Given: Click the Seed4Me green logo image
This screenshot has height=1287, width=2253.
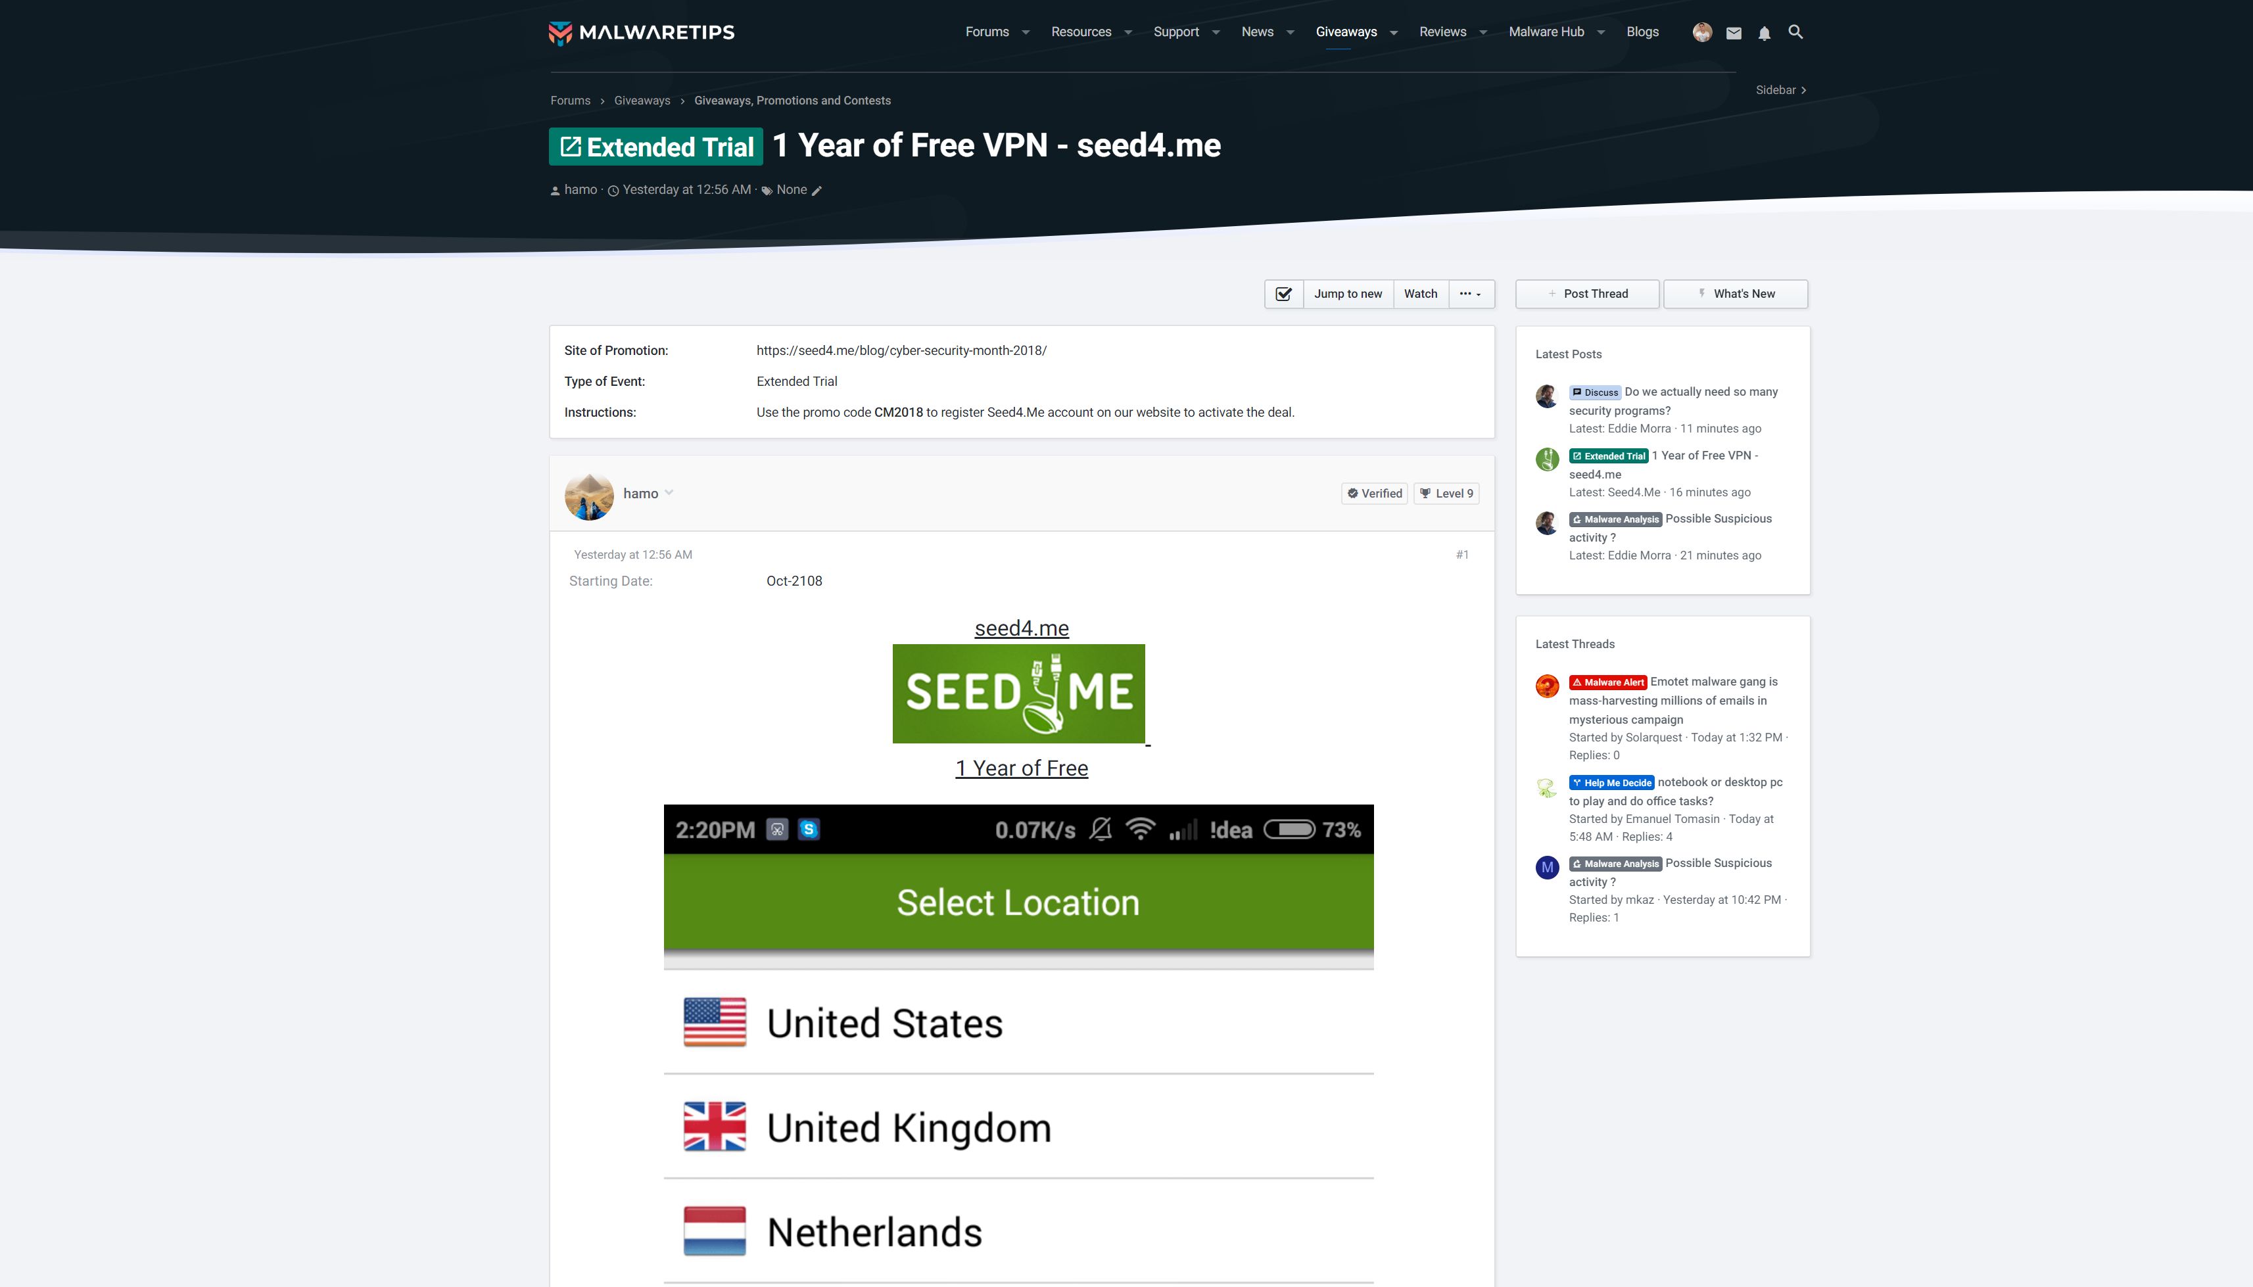Looking at the screenshot, I should coord(1018,694).
